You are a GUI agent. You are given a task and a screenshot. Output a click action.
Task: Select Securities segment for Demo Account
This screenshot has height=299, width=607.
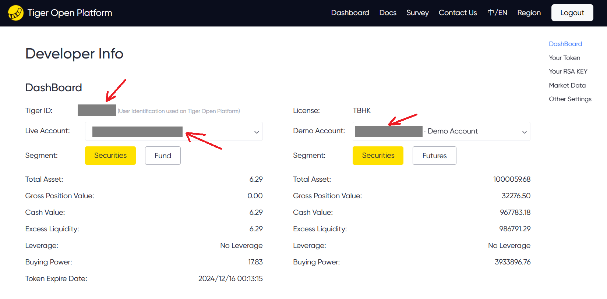click(x=378, y=156)
